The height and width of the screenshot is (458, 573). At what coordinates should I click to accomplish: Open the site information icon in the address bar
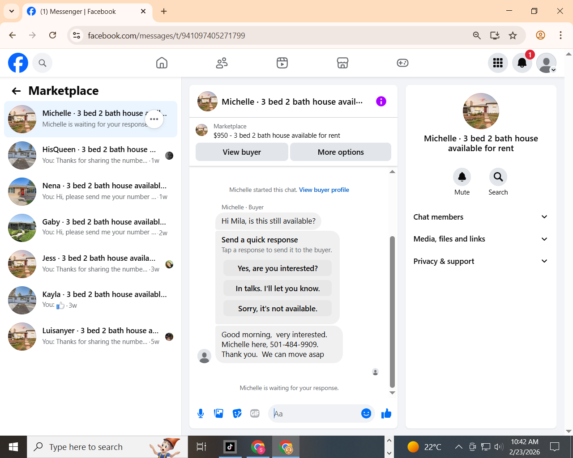click(x=77, y=35)
